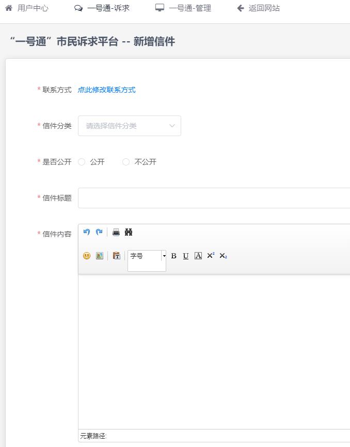Click the 信件标题 field label
350x447 pixels.
point(57,198)
